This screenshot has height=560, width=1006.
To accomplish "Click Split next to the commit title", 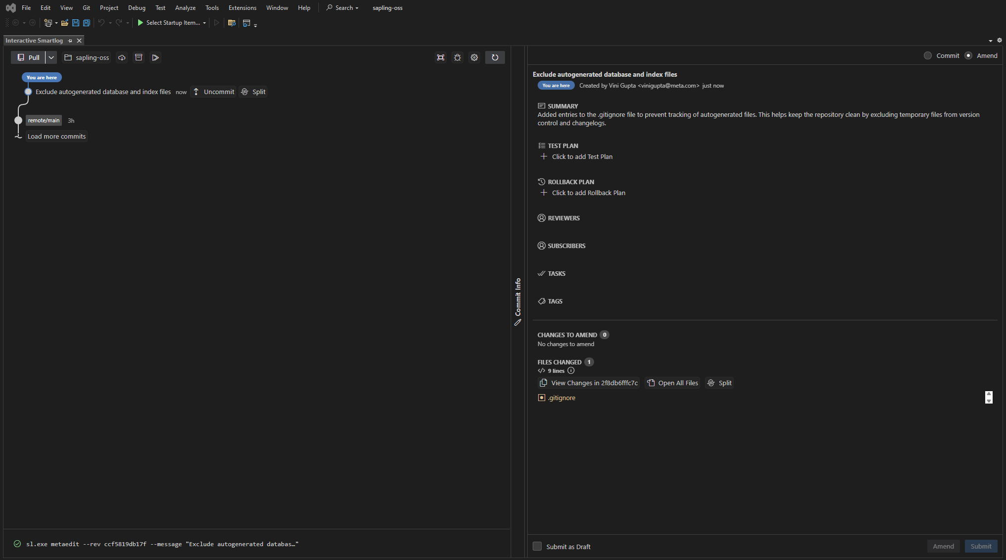I will (253, 92).
